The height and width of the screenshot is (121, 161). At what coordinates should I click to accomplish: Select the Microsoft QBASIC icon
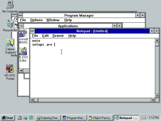click(23, 36)
